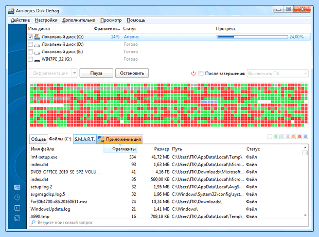Open the Приложение дня tab
This screenshot has width=319, height=237.
tap(119, 139)
